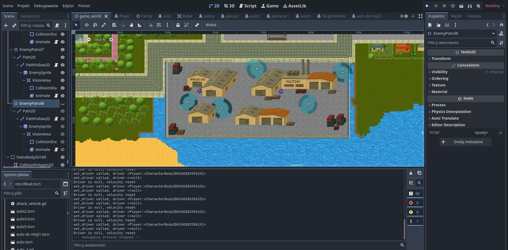Click the Dodaj metadane button

click(x=465, y=142)
